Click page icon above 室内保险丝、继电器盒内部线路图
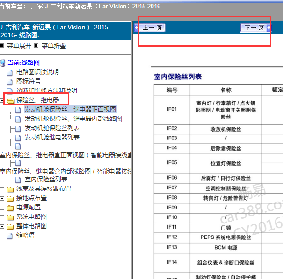 18,163
